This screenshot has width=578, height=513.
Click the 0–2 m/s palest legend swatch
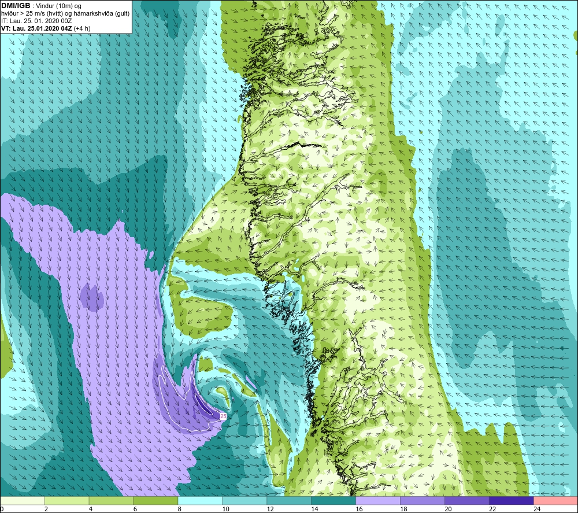(x=23, y=501)
